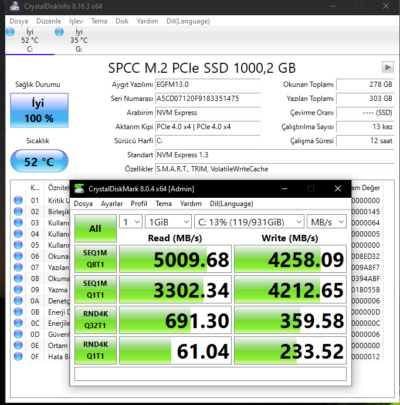Open Dil(Language) menu in CrystalDiskMark

[232, 204]
